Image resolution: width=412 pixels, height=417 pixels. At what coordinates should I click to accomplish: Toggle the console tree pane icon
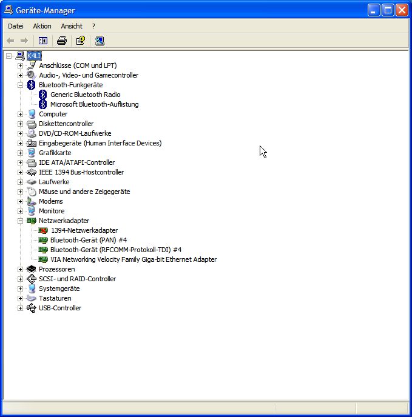coord(43,41)
